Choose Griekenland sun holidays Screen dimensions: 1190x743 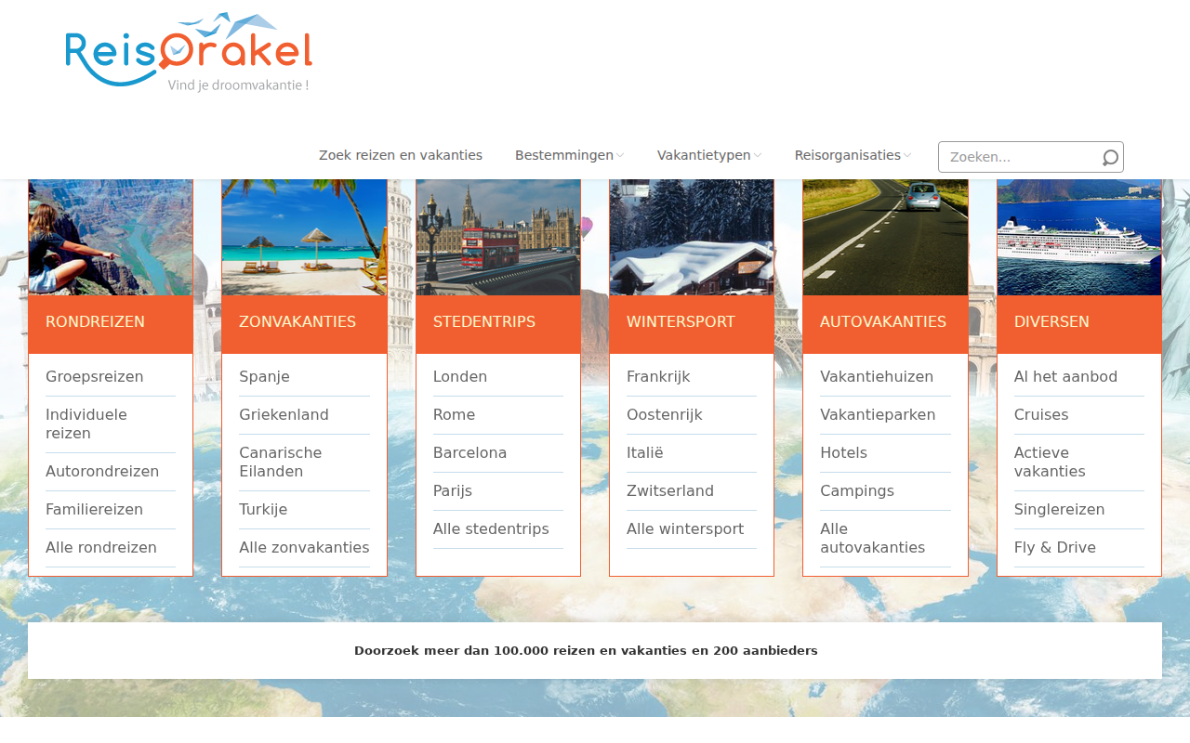coord(284,415)
